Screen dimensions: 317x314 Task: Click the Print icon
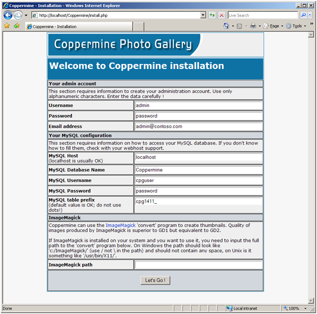click(x=253, y=26)
